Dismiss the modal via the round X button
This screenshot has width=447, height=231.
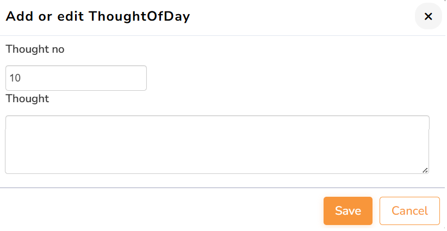[428, 16]
